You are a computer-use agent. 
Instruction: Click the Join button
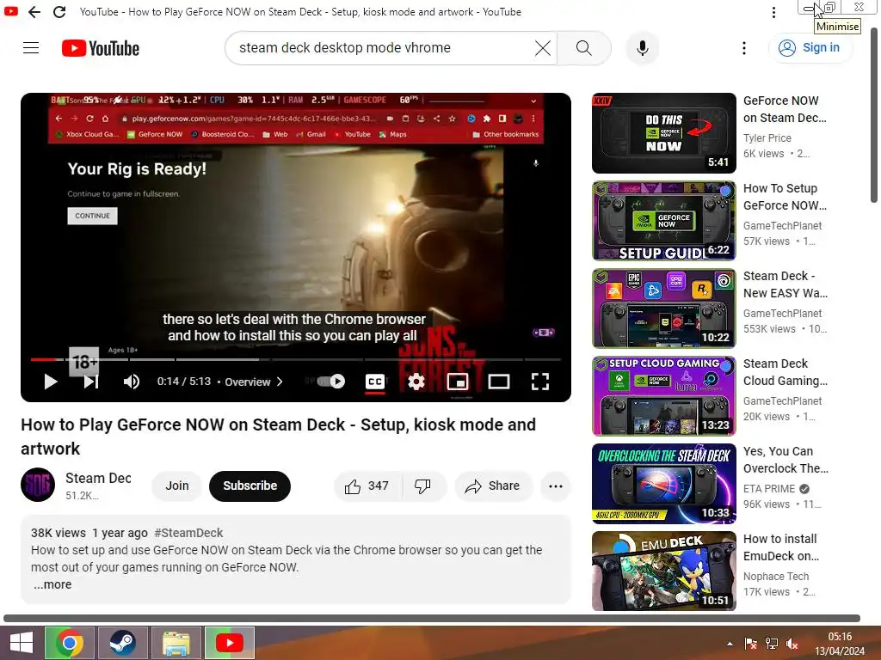pyautogui.click(x=177, y=486)
